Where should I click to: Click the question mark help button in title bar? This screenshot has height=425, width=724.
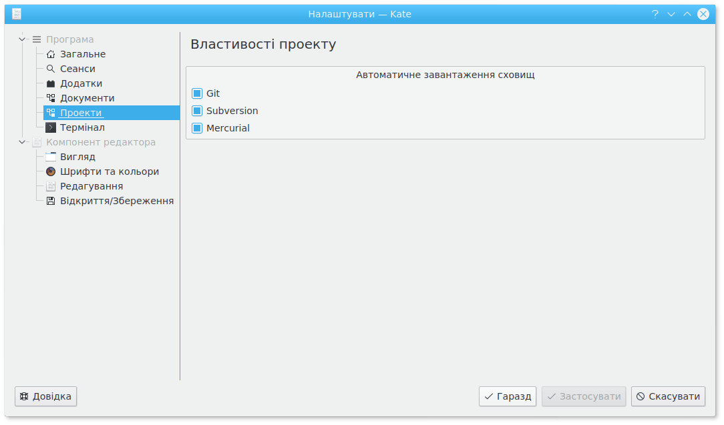pyautogui.click(x=655, y=14)
